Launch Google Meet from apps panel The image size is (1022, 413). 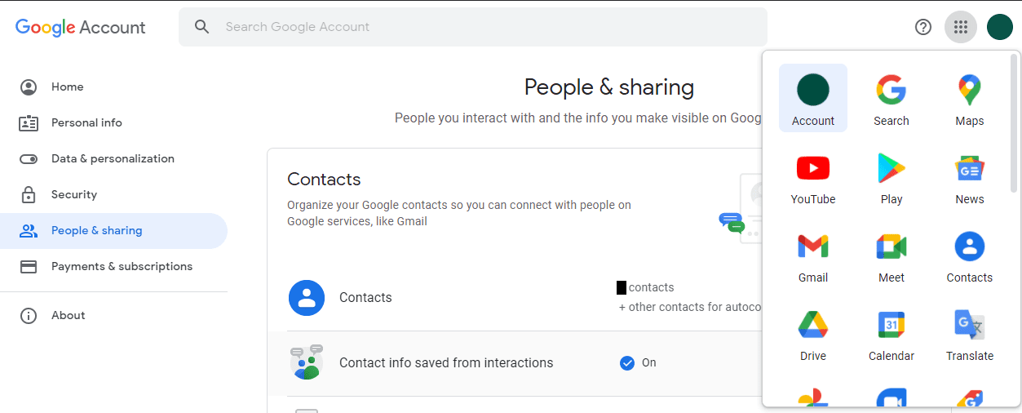pos(891,255)
